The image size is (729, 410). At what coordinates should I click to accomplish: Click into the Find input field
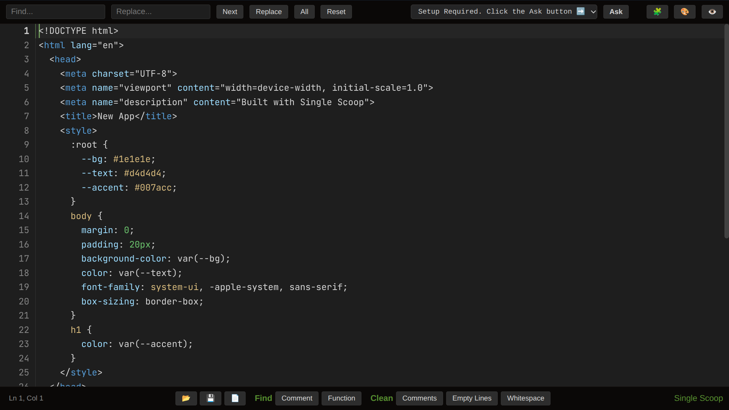point(55,12)
